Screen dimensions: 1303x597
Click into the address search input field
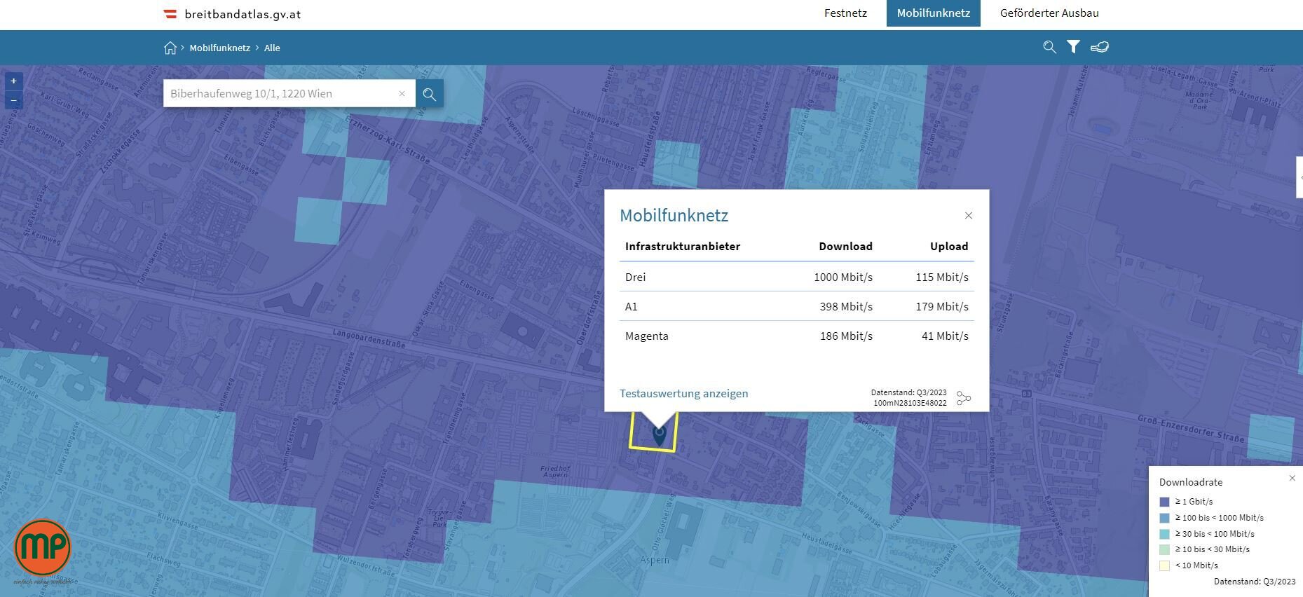point(280,94)
